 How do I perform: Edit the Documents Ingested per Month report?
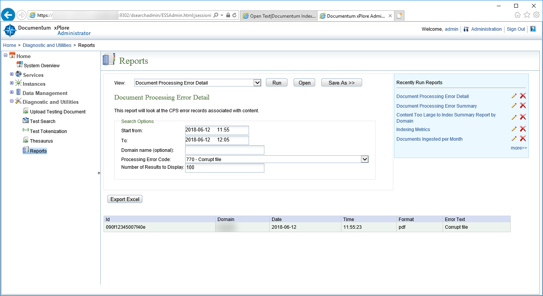(x=514, y=139)
